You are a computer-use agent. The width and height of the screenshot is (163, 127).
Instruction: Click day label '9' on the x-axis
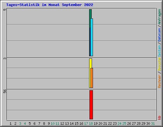(x=49, y=124)
